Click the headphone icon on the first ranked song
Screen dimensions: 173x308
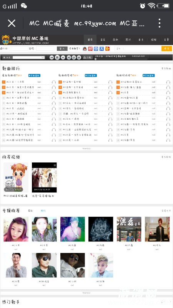[54, 82]
